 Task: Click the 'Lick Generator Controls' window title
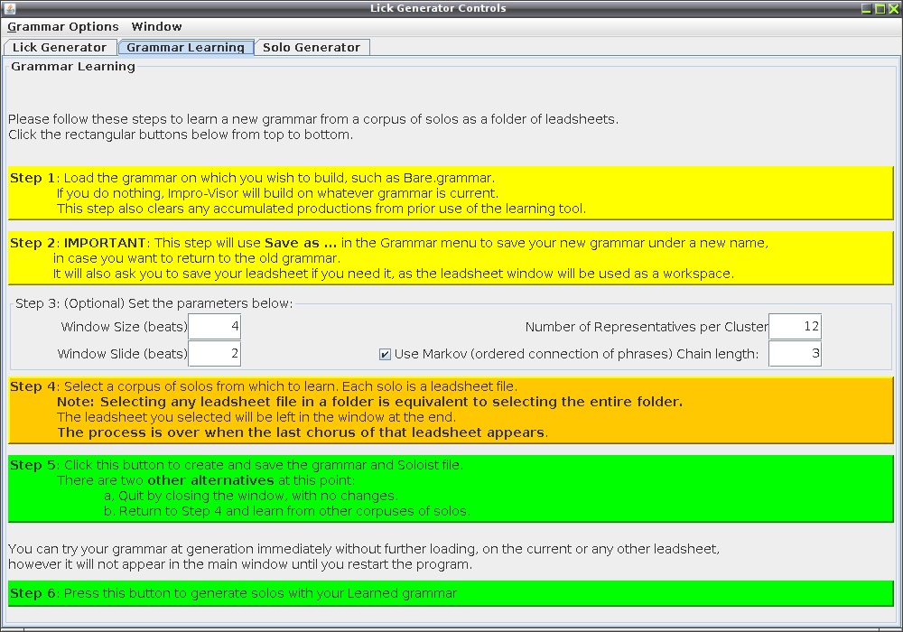tap(438, 9)
